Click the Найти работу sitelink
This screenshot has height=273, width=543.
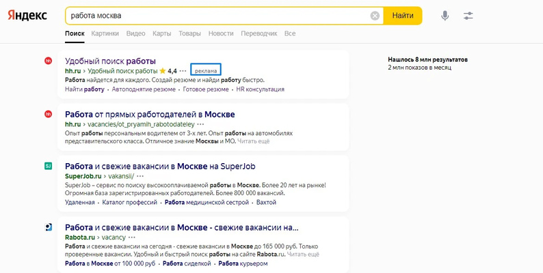85,89
